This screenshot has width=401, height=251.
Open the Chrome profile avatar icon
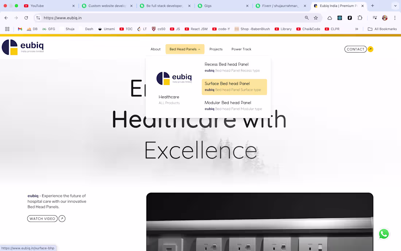click(x=385, y=18)
